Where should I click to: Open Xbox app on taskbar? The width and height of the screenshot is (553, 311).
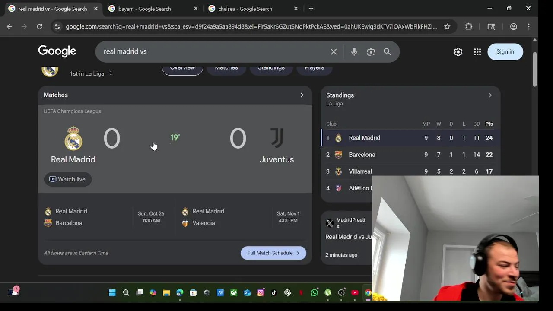coord(234,292)
